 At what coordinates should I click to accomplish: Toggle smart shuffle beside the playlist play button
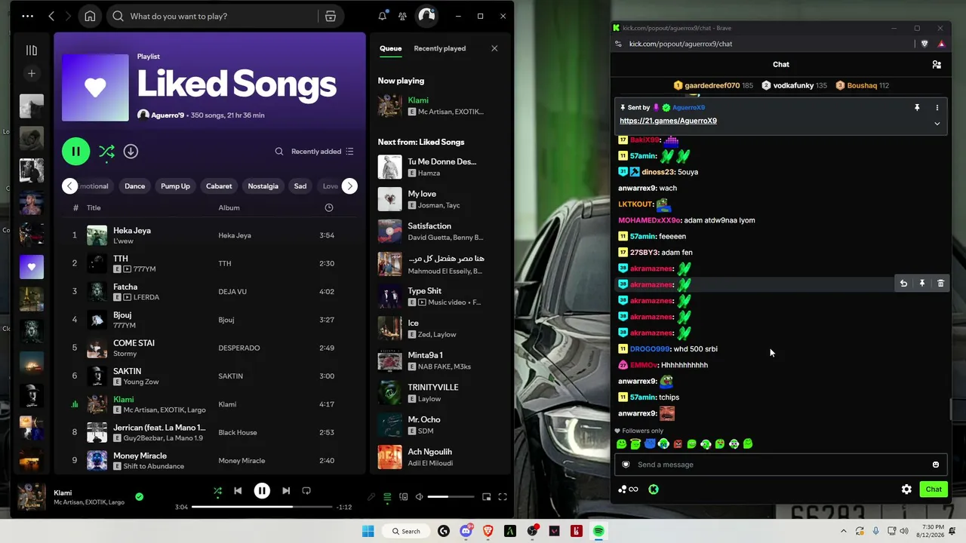coord(106,152)
